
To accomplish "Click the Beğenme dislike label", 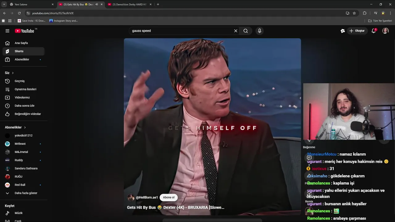I will 309,147.
